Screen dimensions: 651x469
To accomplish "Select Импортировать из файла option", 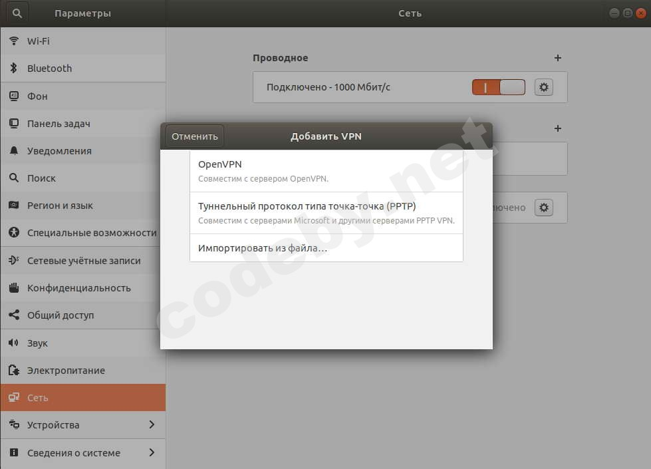I will pos(326,248).
